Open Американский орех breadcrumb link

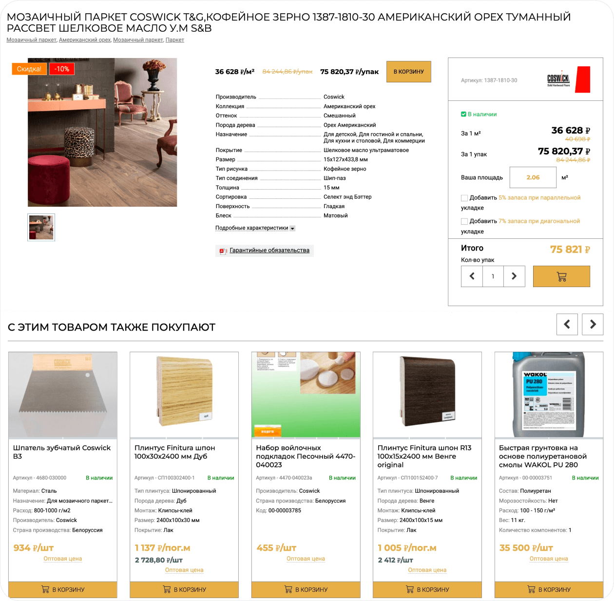85,40
